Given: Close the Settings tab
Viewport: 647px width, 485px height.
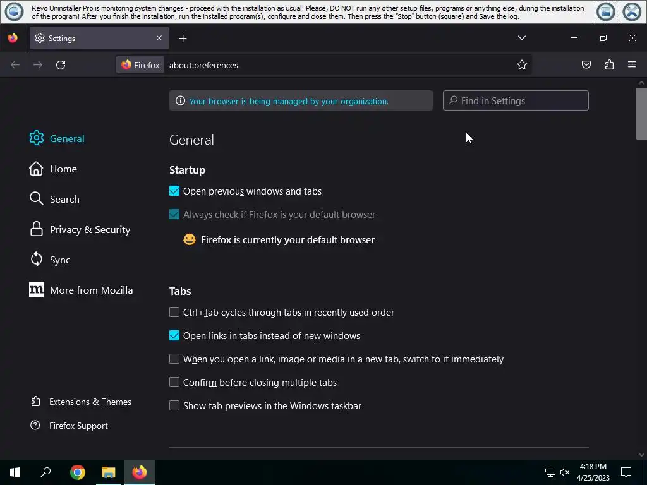Looking at the screenshot, I should tap(159, 38).
